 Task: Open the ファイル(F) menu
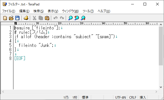pyautogui.click(x=9, y=11)
